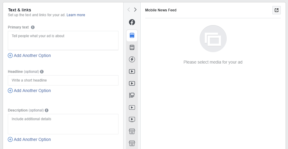Add Another Option under Headline
288x149 pixels.
(29, 91)
